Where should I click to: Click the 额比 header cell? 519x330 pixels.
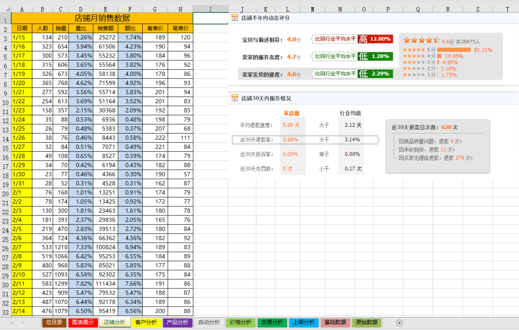pyautogui.click(x=130, y=28)
